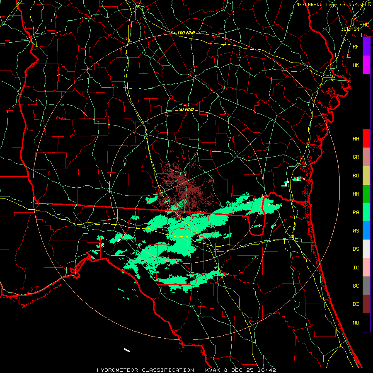Image resolution: width=373 pixels, height=373 pixels.
Task: Click the HA legend label
Action: click(x=356, y=139)
